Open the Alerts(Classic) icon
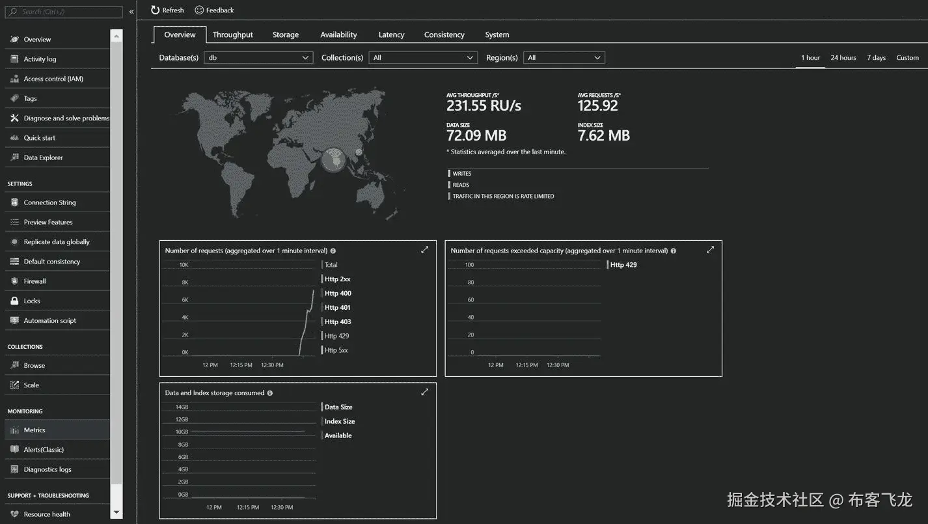The height and width of the screenshot is (524, 928). 14,449
